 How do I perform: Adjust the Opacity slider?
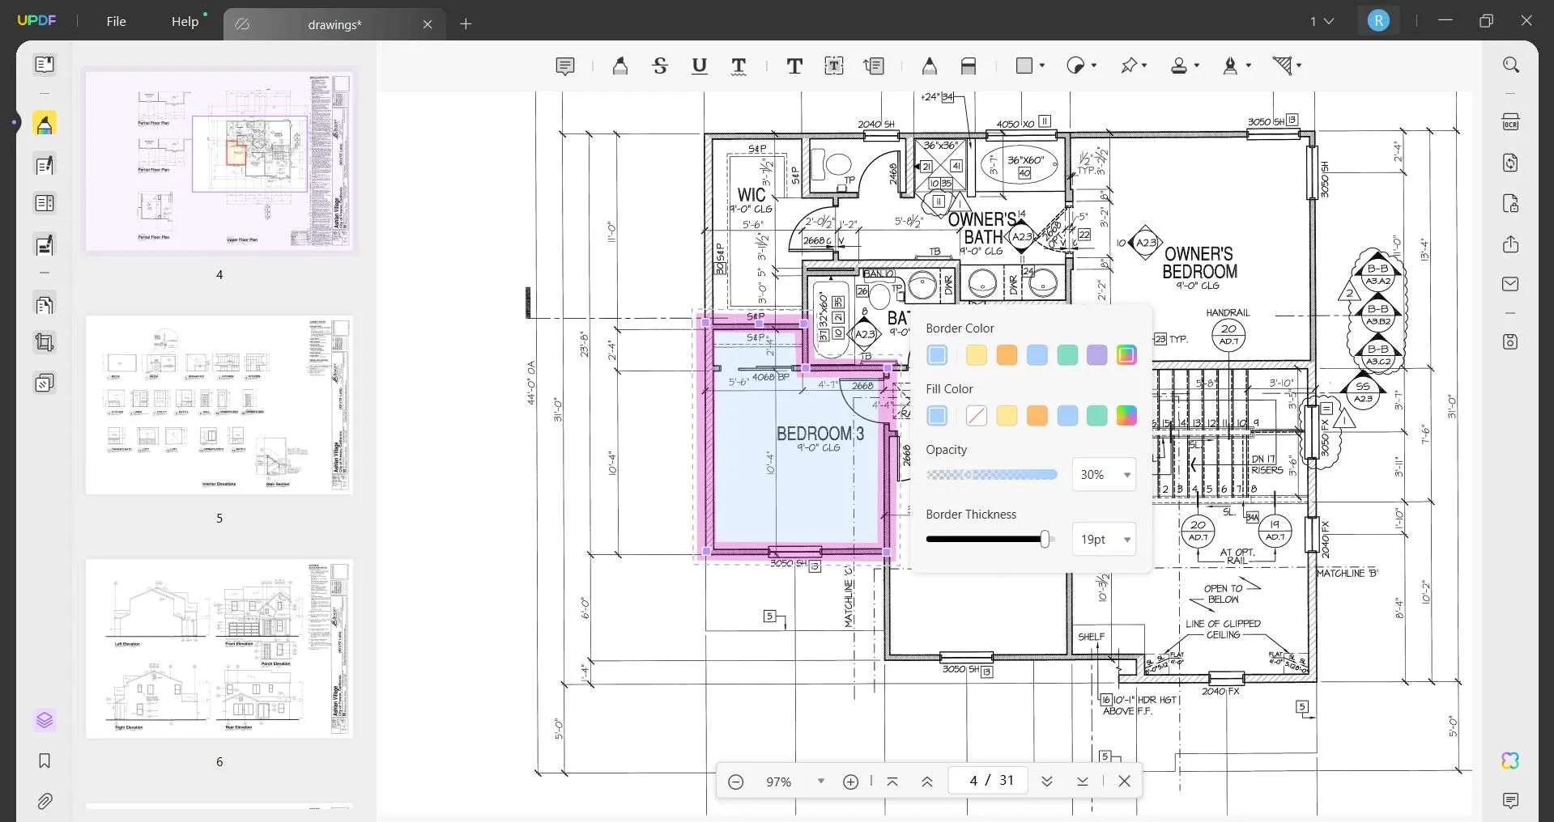click(992, 475)
